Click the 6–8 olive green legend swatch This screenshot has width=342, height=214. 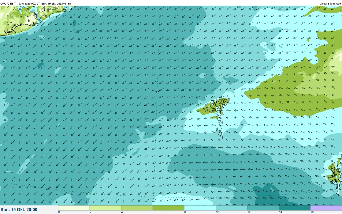[x=169, y=208]
